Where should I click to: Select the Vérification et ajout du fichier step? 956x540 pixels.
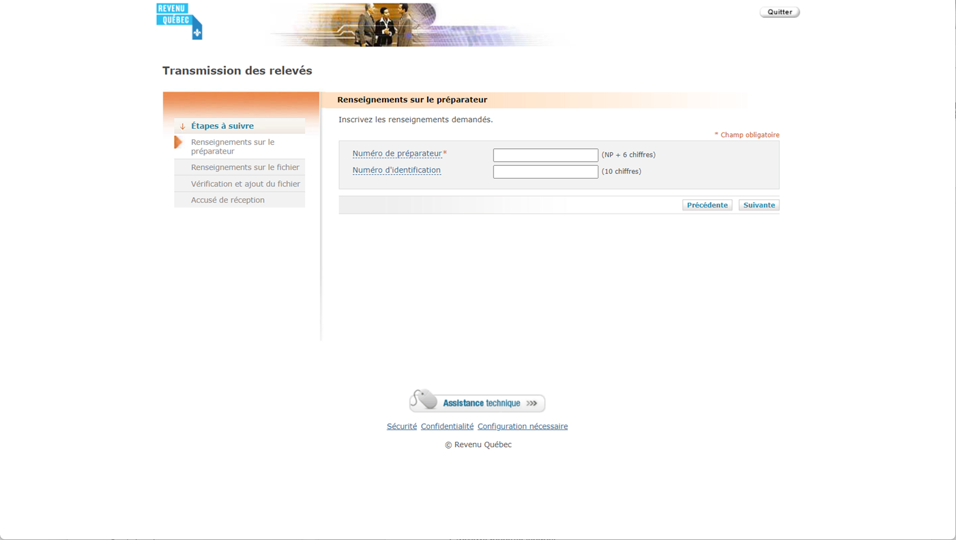click(x=246, y=184)
